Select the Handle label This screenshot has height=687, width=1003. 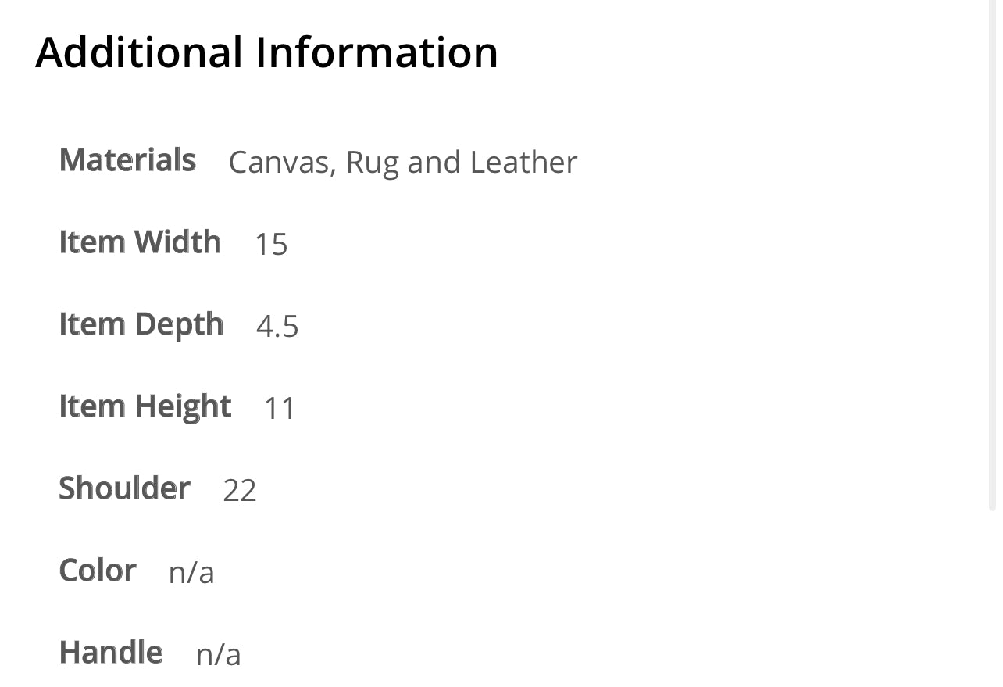[111, 653]
